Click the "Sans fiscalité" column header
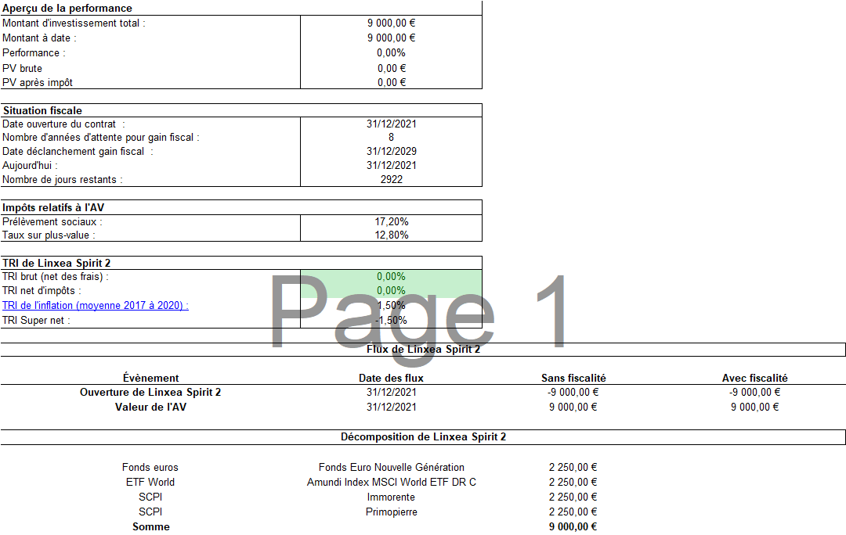The width and height of the screenshot is (846, 535). click(x=573, y=379)
